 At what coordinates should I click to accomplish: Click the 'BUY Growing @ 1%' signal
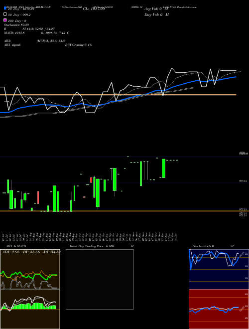coord(78,45)
